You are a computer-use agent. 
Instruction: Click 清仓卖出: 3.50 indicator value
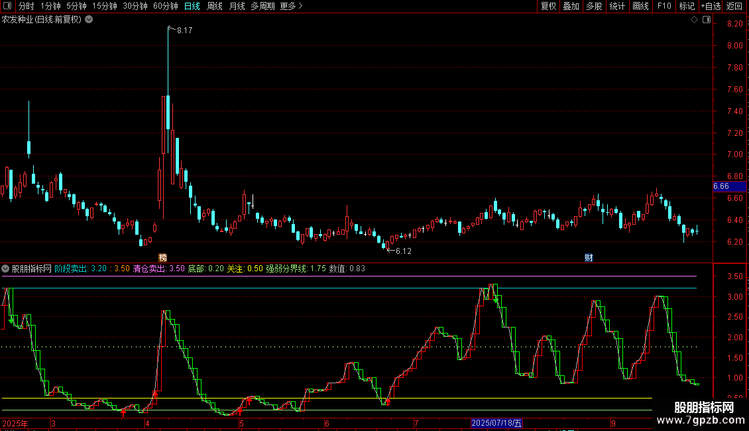coord(158,269)
